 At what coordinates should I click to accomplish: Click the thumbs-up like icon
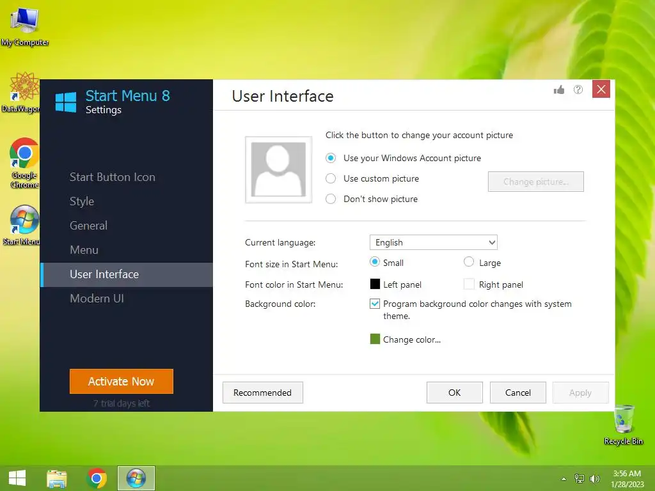[559, 90]
